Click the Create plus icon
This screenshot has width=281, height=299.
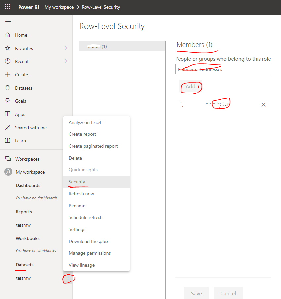click(x=8, y=74)
